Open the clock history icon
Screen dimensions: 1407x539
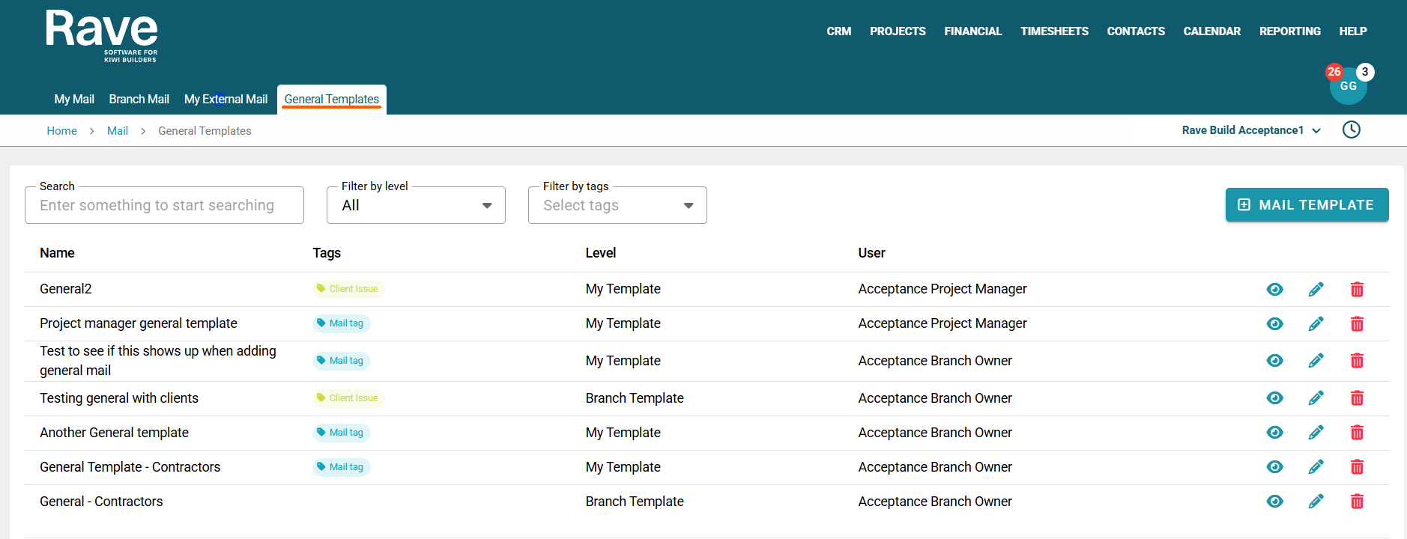tap(1351, 130)
